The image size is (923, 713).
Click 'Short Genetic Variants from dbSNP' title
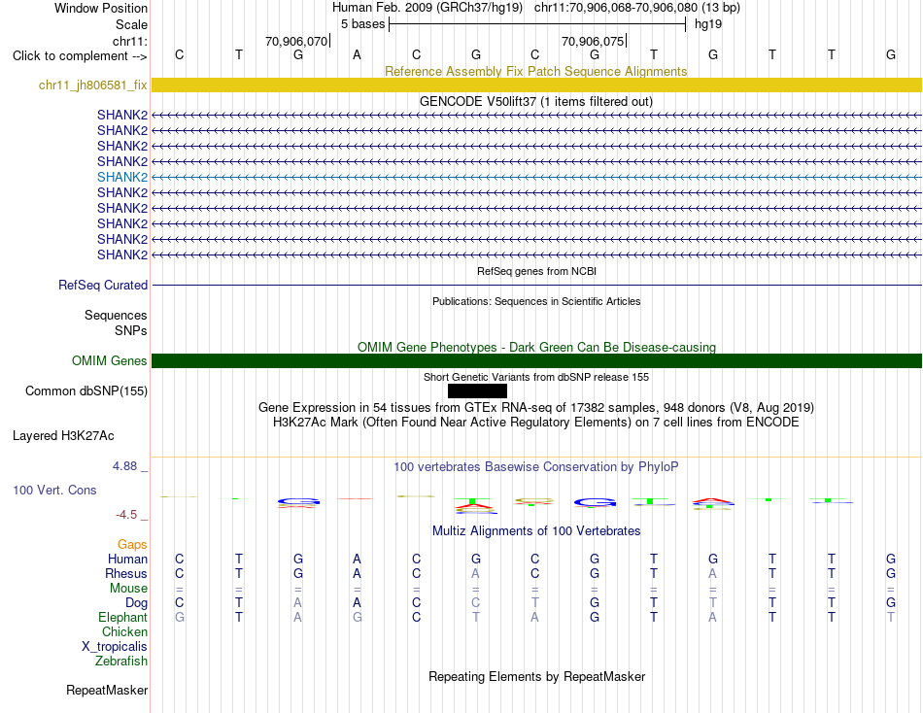click(x=536, y=378)
